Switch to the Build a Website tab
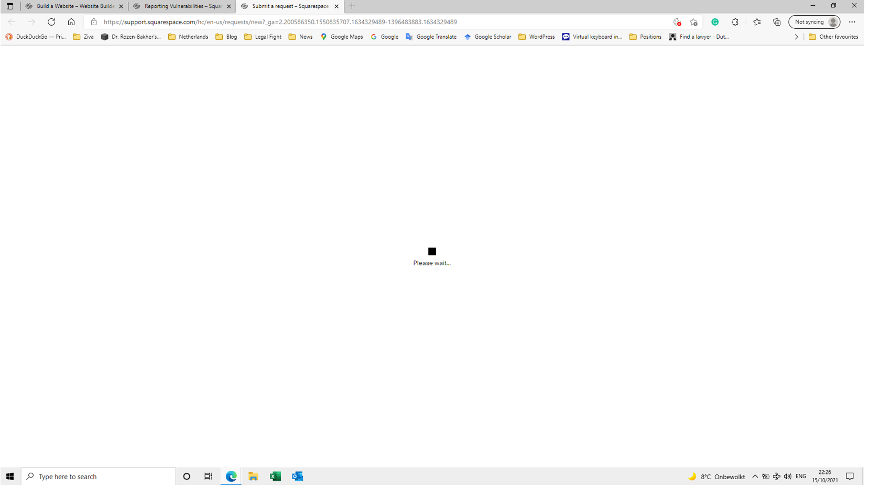The width and height of the screenshot is (880, 487). coord(73,6)
